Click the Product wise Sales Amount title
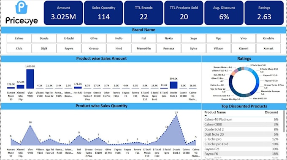287x160 pixels. point(101,59)
